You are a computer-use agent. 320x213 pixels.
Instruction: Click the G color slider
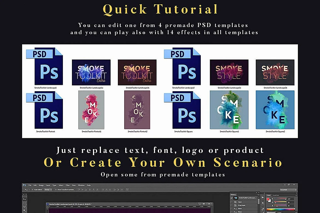[x=280, y=202]
